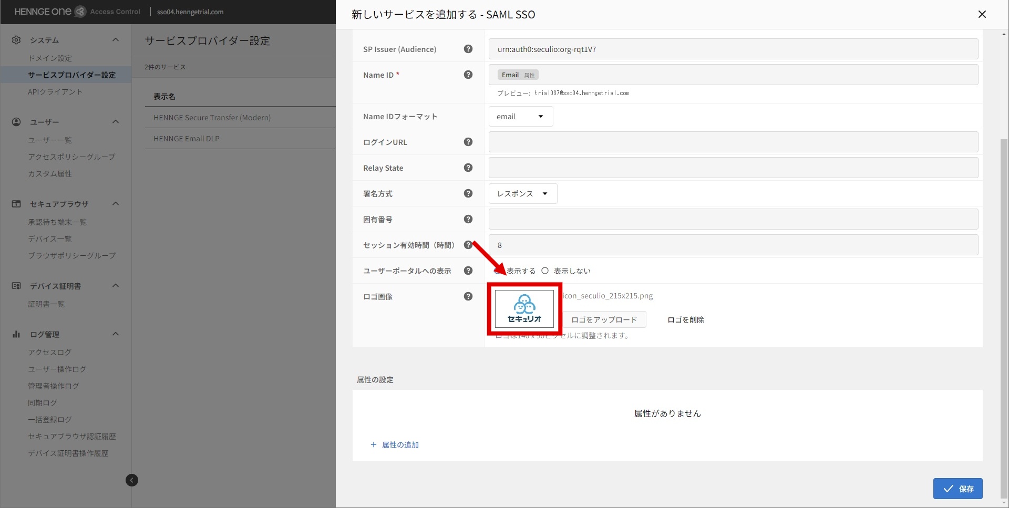Open 一括登録ログ in the sidebar
This screenshot has height=508, width=1009.
pyautogui.click(x=50, y=420)
